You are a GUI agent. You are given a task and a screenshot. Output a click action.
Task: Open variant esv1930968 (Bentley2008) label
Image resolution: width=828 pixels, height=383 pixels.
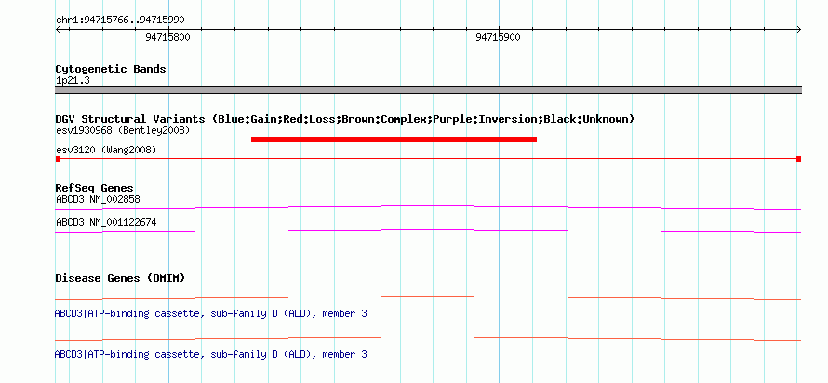123,130
